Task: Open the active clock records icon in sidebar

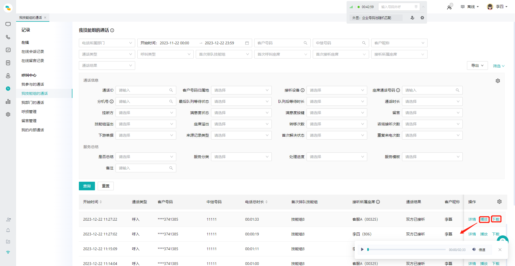Action: [8, 89]
